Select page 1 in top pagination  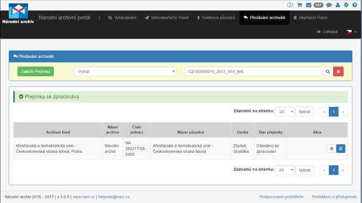pyautogui.click(x=334, y=112)
